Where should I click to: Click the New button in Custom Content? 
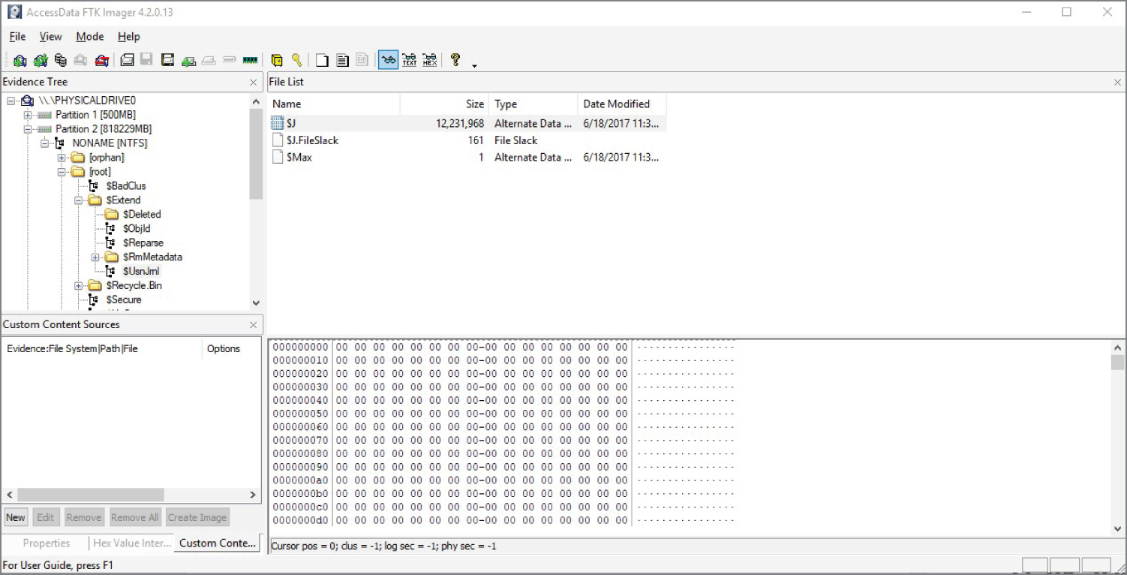[x=16, y=517]
